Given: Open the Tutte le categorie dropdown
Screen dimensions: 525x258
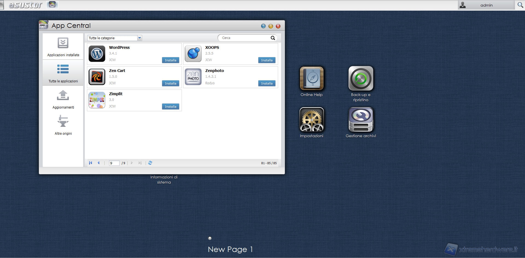Looking at the screenshot, I should click(x=139, y=38).
